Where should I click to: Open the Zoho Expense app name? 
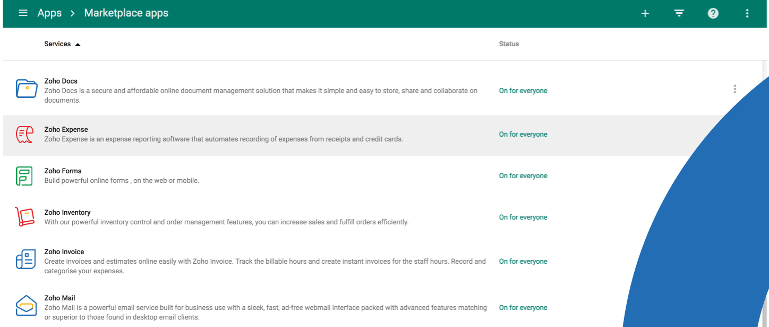(x=66, y=130)
